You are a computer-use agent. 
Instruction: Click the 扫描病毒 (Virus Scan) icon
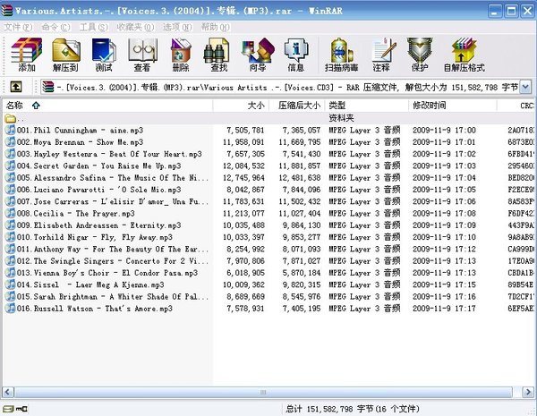[342, 55]
